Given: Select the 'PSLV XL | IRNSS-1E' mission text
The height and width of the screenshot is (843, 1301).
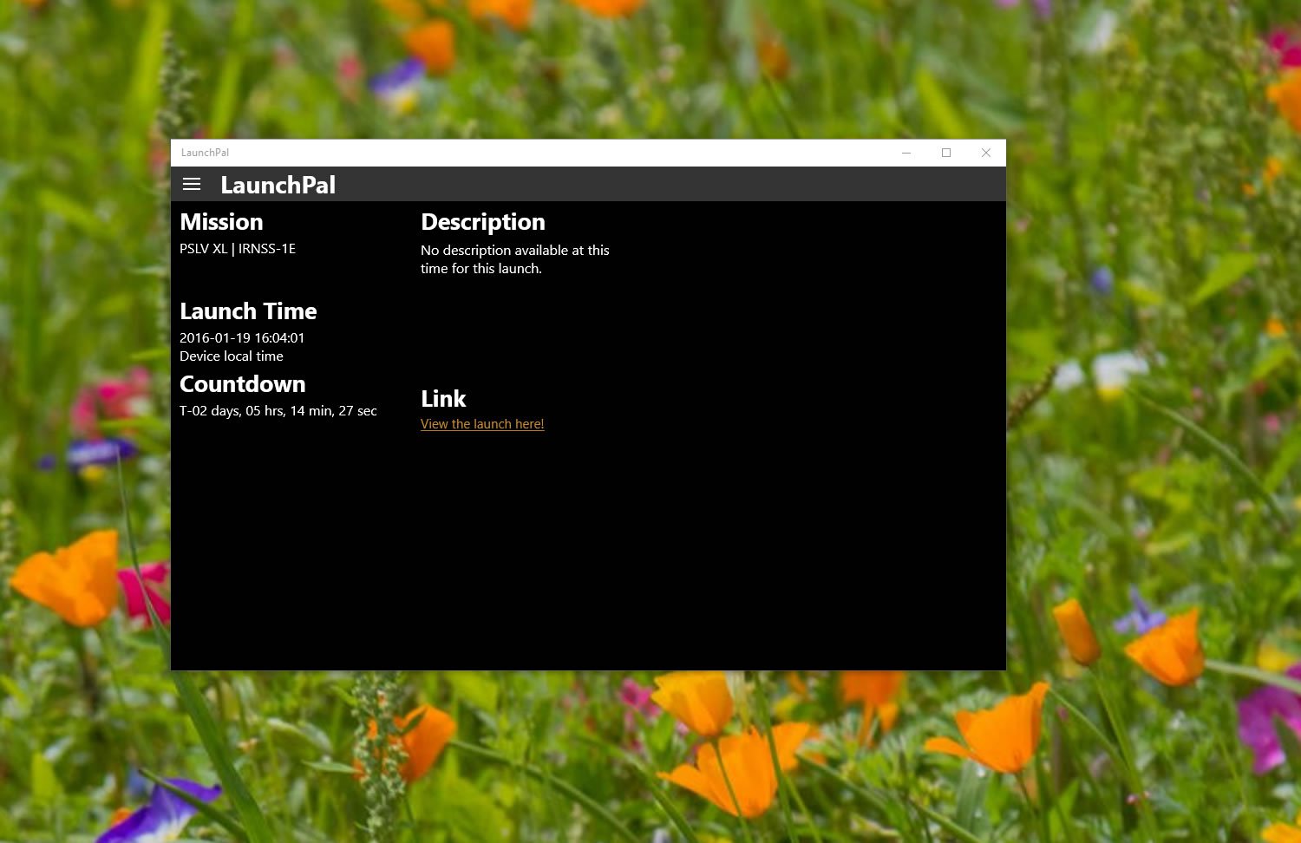Looking at the screenshot, I should tap(238, 249).
